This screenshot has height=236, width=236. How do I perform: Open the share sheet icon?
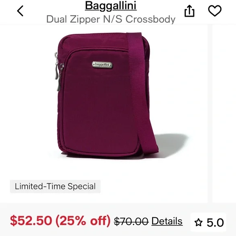(190, 11)
